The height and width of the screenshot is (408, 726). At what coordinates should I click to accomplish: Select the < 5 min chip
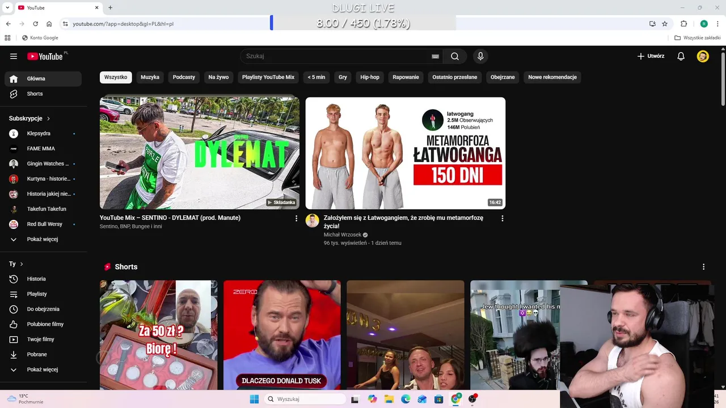316,77
